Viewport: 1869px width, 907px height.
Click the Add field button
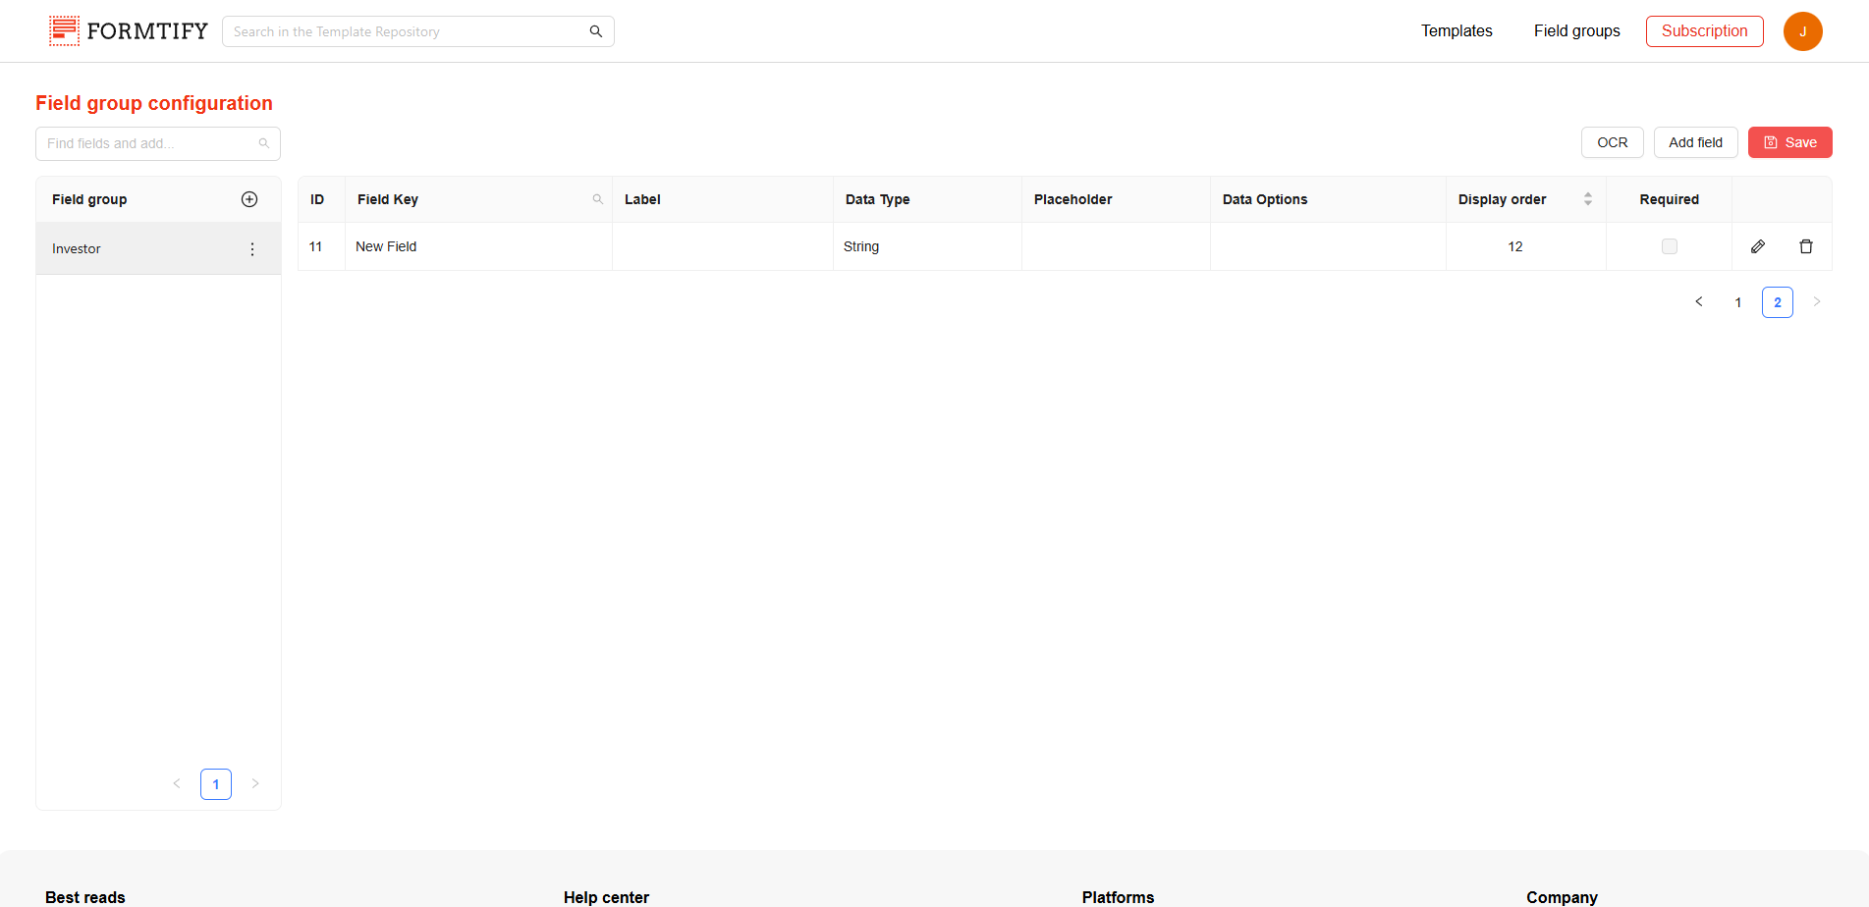click(x=1695, y=142)
